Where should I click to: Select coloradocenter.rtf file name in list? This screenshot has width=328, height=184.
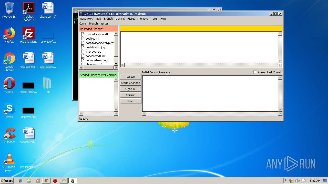(x=97, y=34)
